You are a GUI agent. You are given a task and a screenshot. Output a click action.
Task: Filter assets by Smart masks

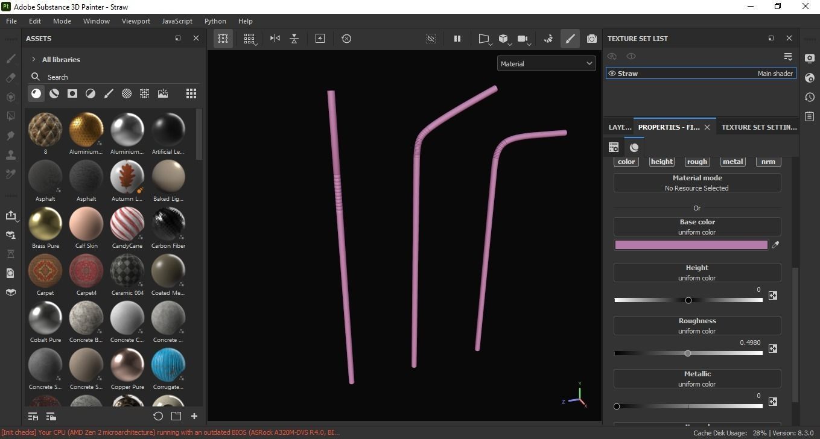tap(72, 93)
